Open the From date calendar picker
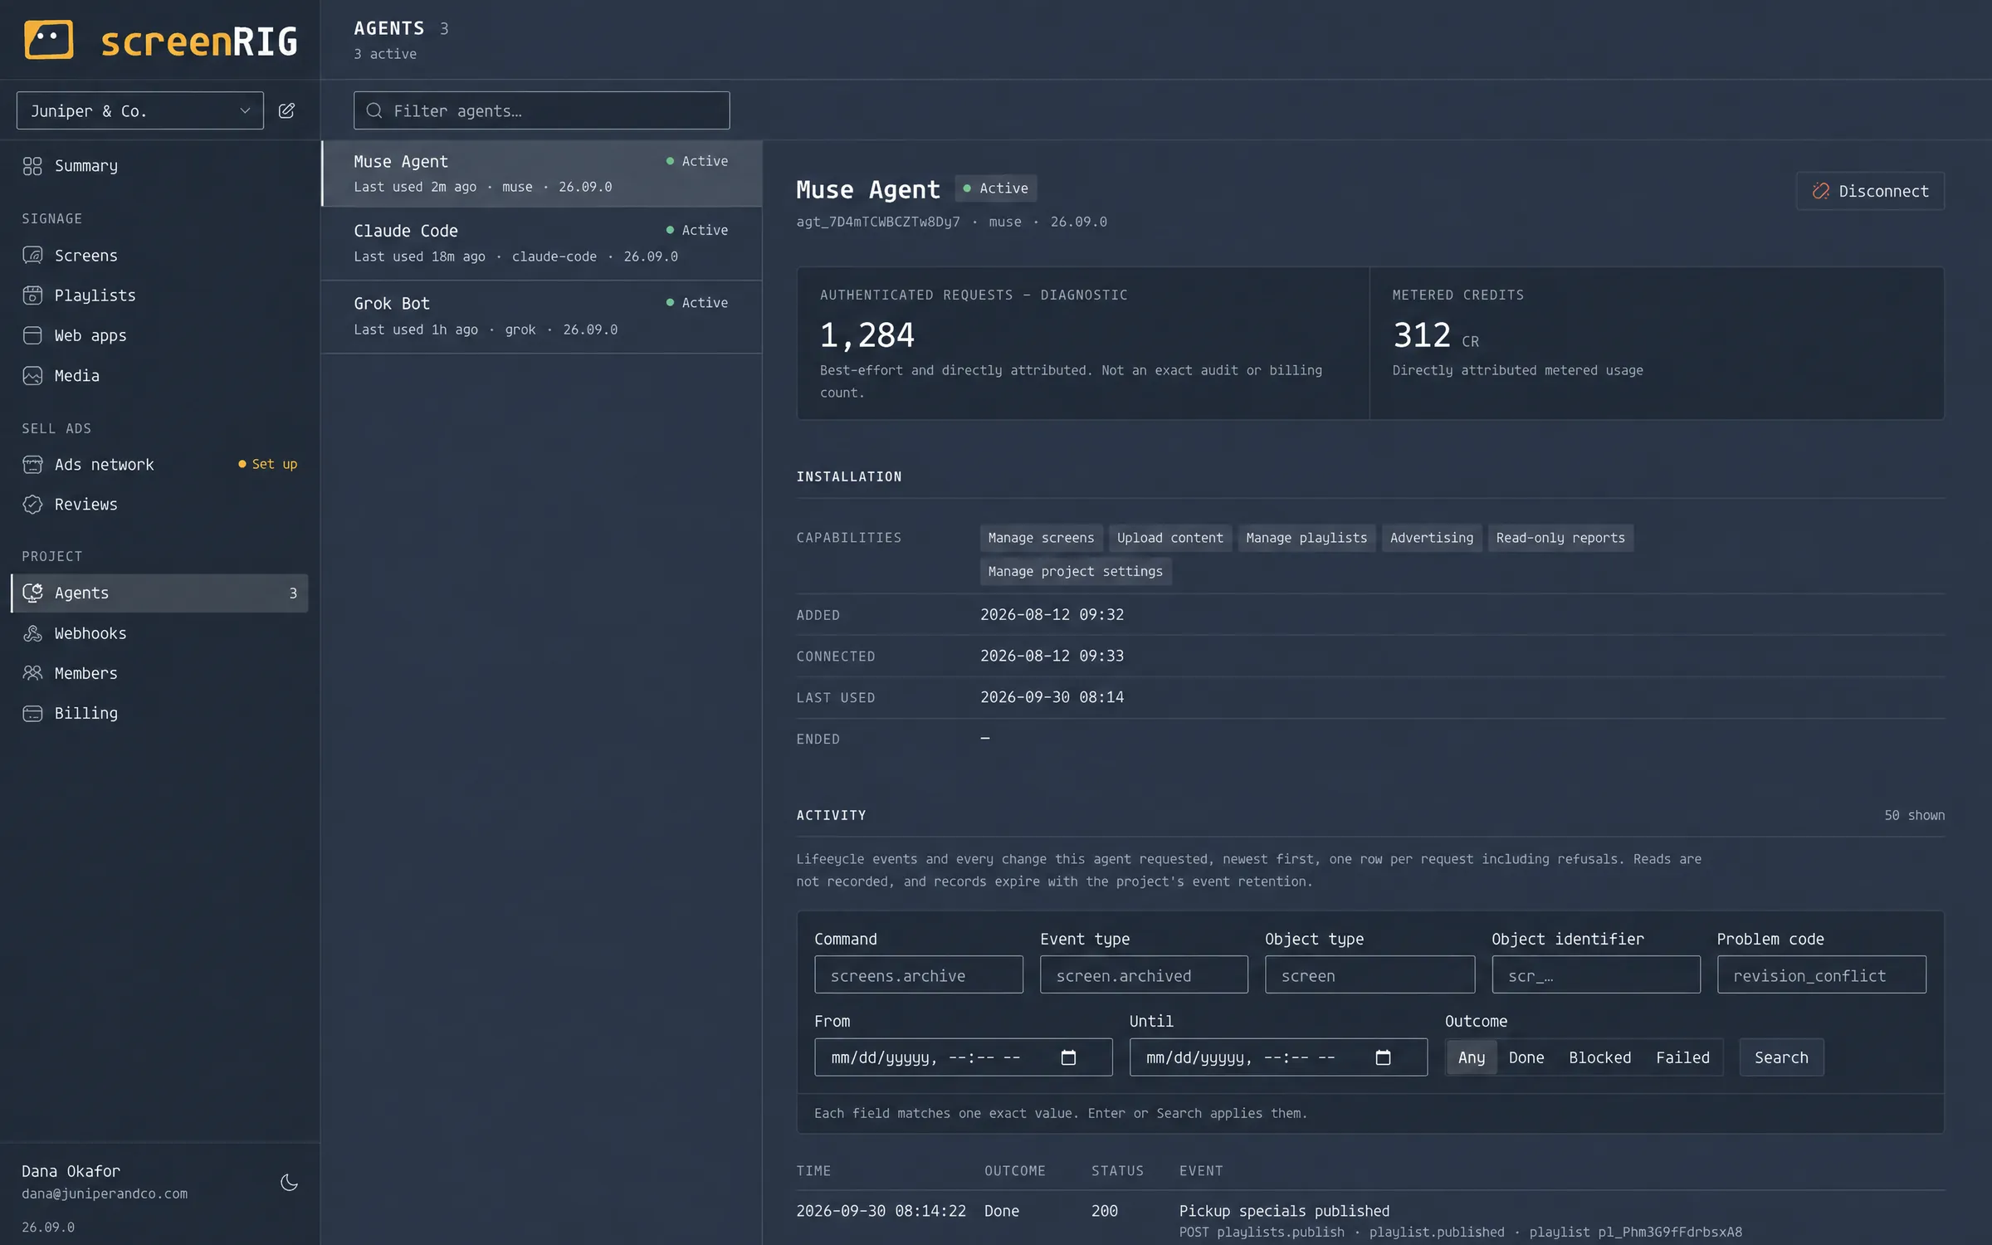This screenshot has width=1992, height=1245. pos(1068,1057)
